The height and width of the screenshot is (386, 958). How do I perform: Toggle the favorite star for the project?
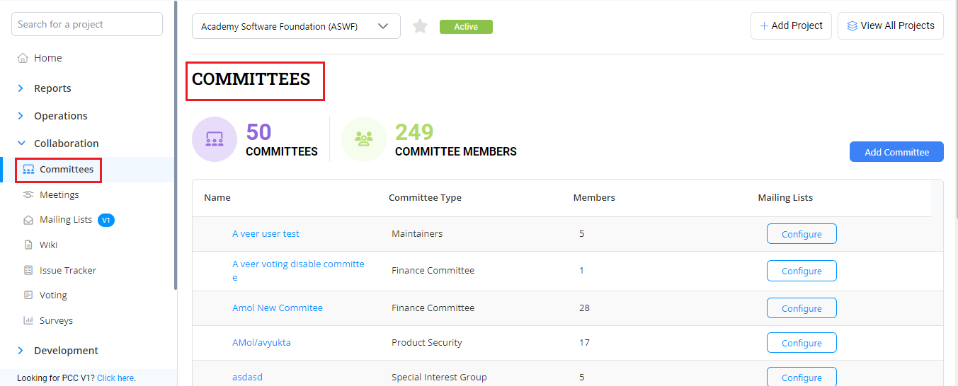tap(421, 27)
